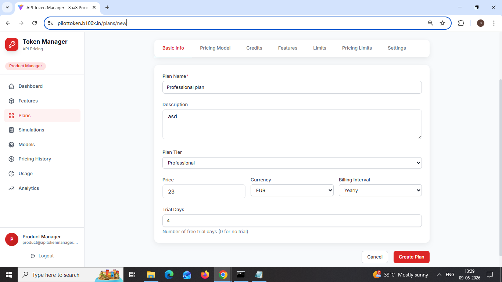
Task: Switch to the Basic Info tab
Action: point(173,48)
